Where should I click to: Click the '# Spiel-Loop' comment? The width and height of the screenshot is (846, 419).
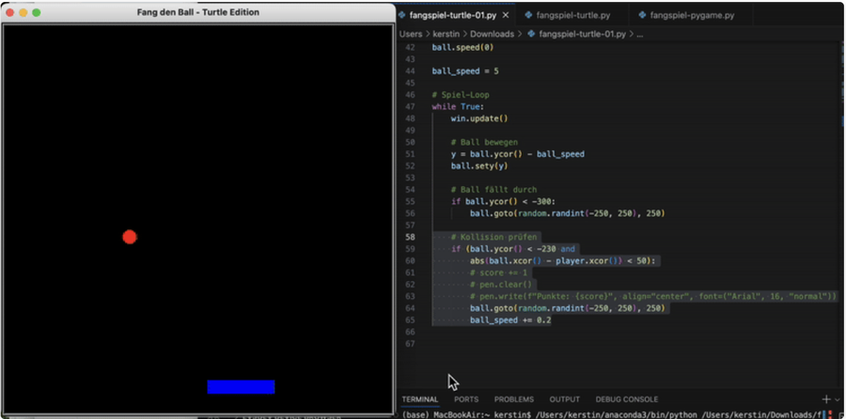click(x=461, y=95)
